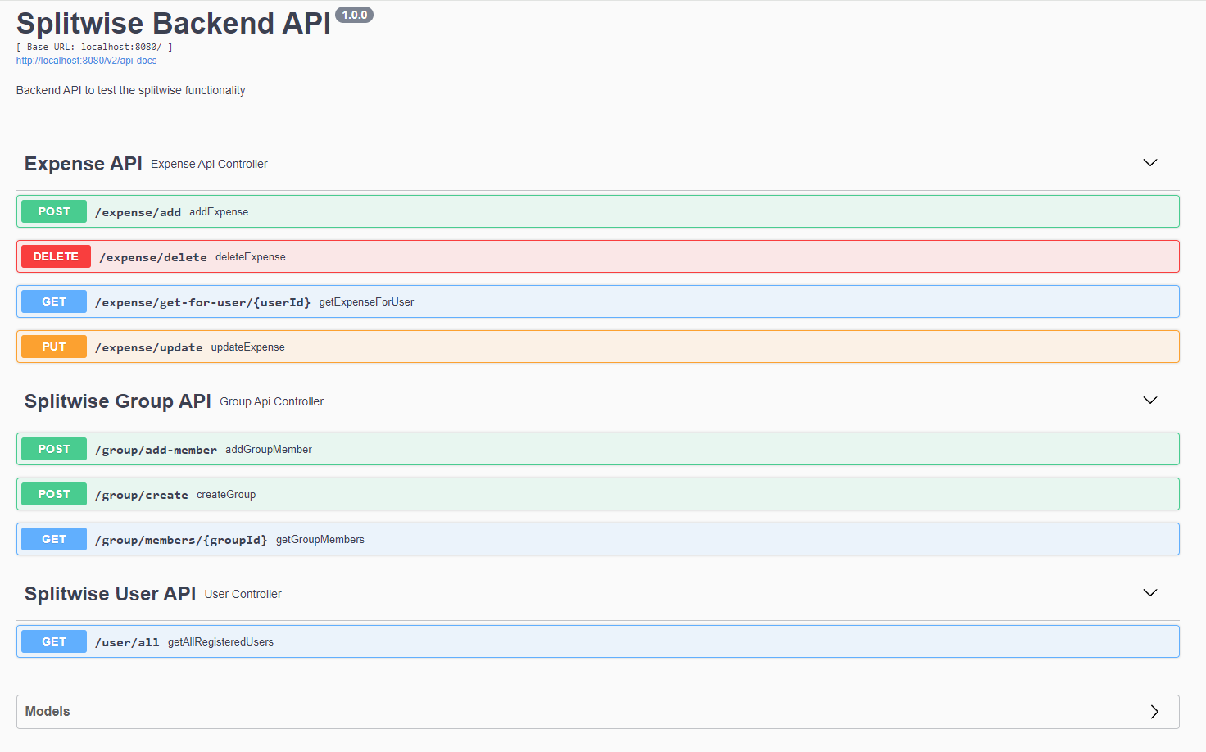Collapse the Splitwise Group API chevron

coord(1150,401)
